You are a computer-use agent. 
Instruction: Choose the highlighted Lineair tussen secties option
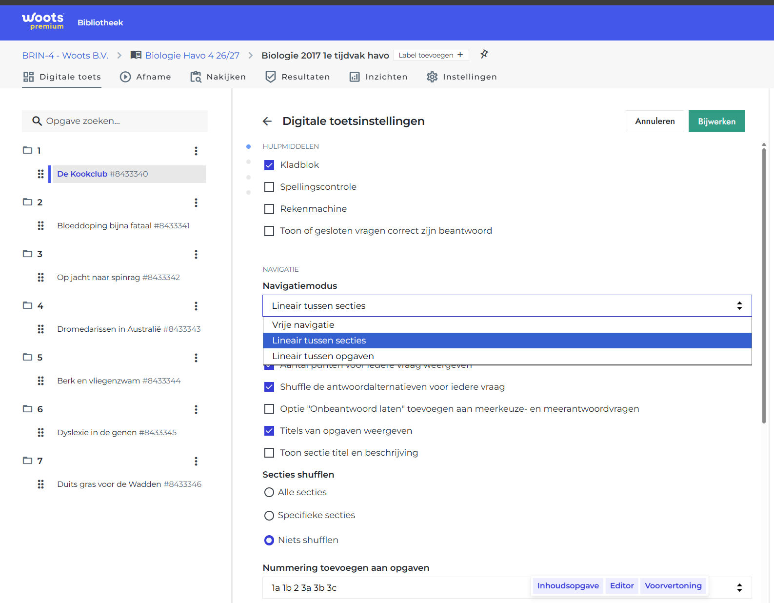click(x=507, y=341)
